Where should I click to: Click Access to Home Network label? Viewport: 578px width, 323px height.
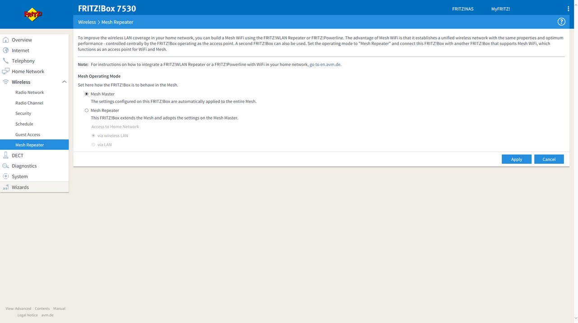[115, 127]
